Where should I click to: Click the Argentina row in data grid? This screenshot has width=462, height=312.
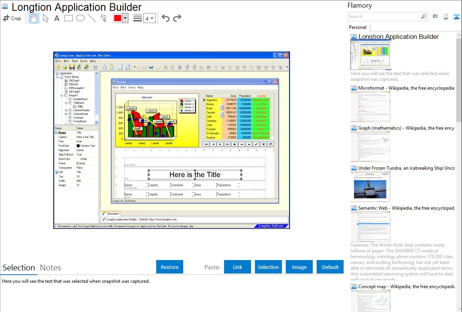[x=237, y=100]
